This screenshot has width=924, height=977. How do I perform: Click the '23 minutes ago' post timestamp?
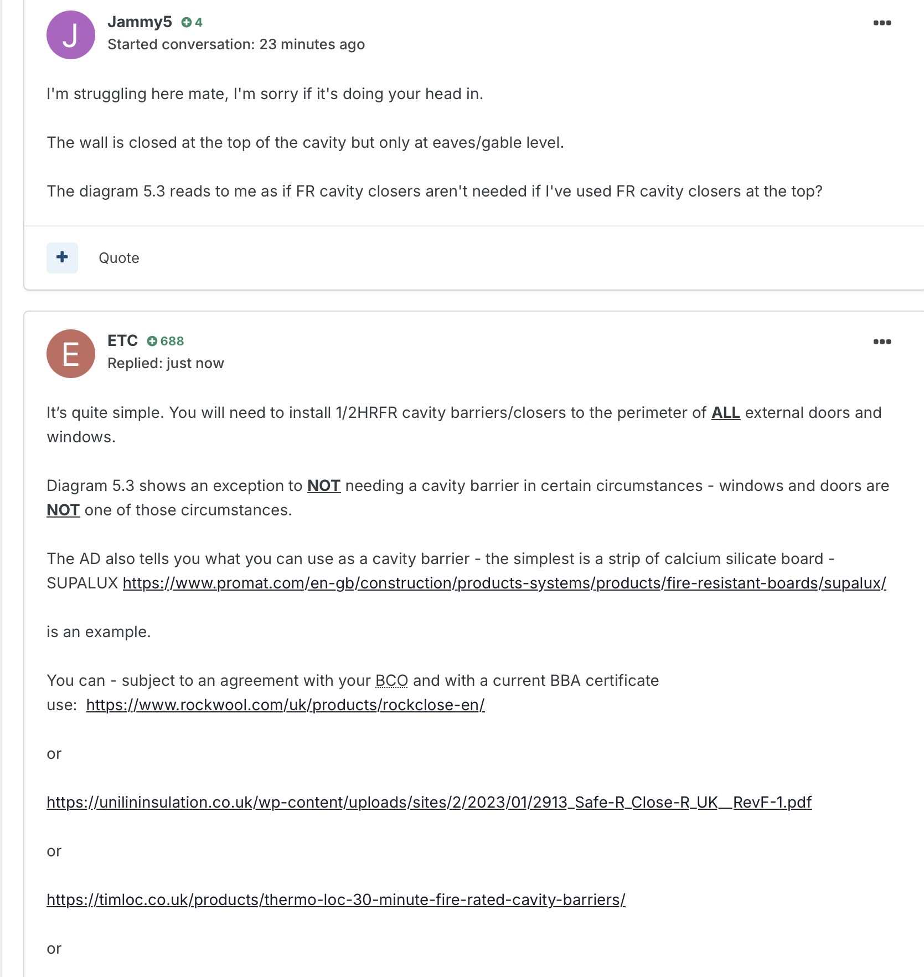click(312, 44)
